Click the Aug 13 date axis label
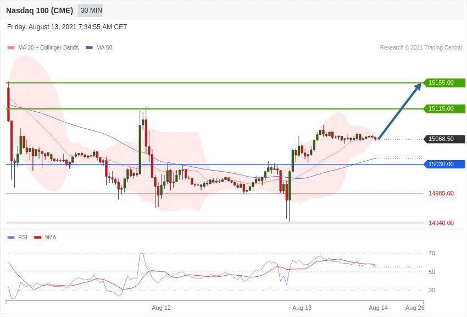 [302, 308]
